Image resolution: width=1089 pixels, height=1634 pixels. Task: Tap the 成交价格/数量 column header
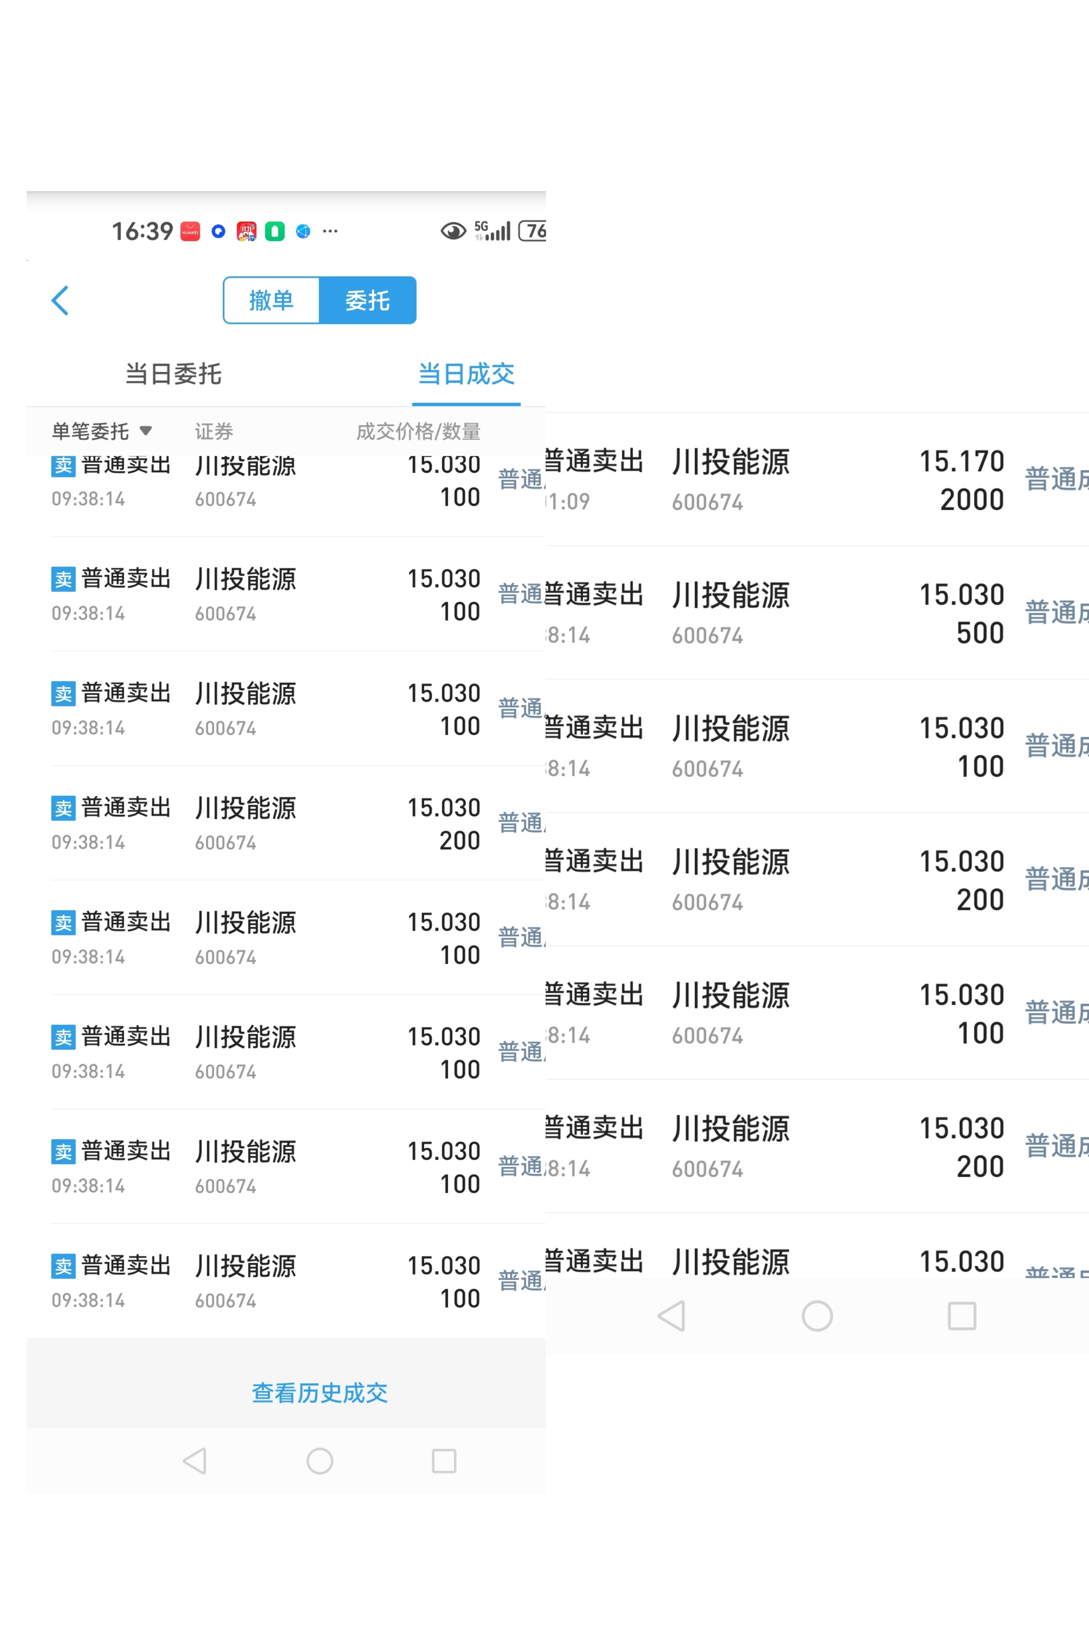[x=418, y=431]
